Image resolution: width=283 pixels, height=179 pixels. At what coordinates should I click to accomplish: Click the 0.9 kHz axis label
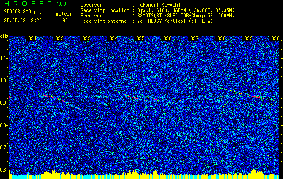tap(4, 103)
